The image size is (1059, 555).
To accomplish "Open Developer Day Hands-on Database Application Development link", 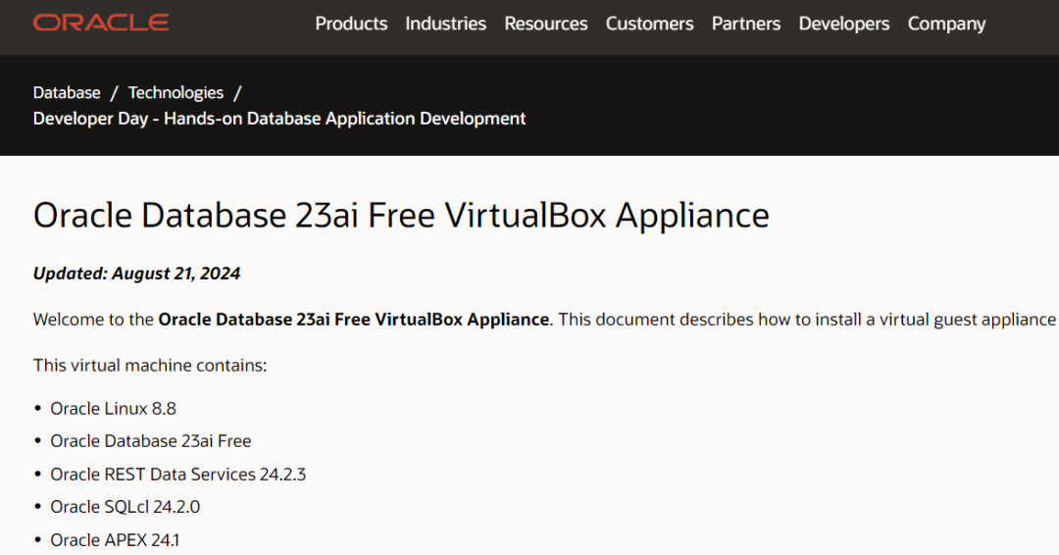I will (278, 119).
